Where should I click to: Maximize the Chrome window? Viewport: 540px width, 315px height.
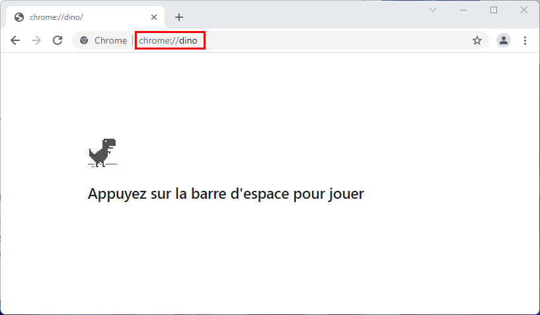(x=494, y=10)
